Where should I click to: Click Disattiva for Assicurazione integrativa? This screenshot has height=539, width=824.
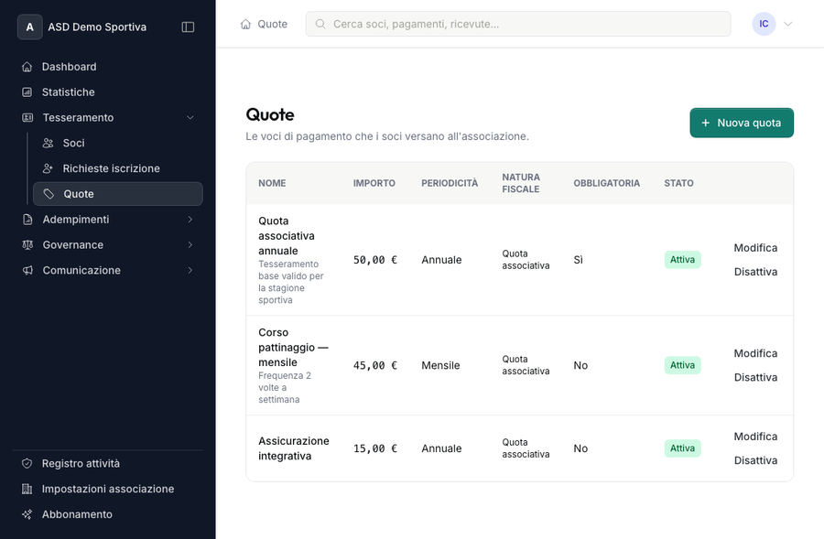pos(755,460)
